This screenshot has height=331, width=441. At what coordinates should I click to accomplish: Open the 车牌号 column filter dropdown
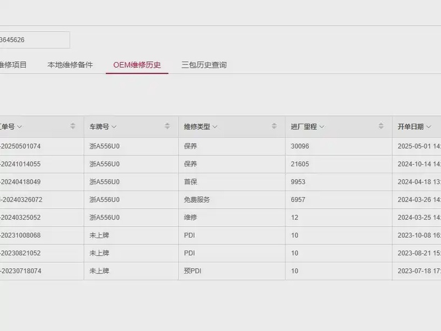tap(114, 127)
